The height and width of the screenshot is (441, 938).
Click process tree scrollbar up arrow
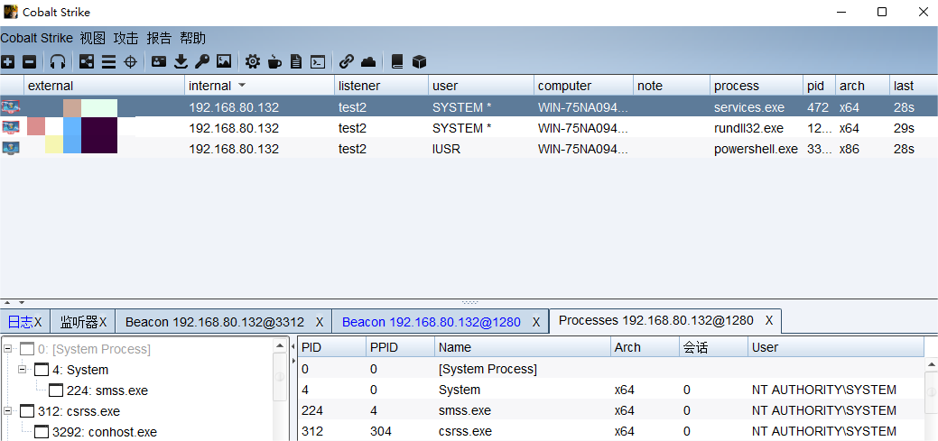280,345
